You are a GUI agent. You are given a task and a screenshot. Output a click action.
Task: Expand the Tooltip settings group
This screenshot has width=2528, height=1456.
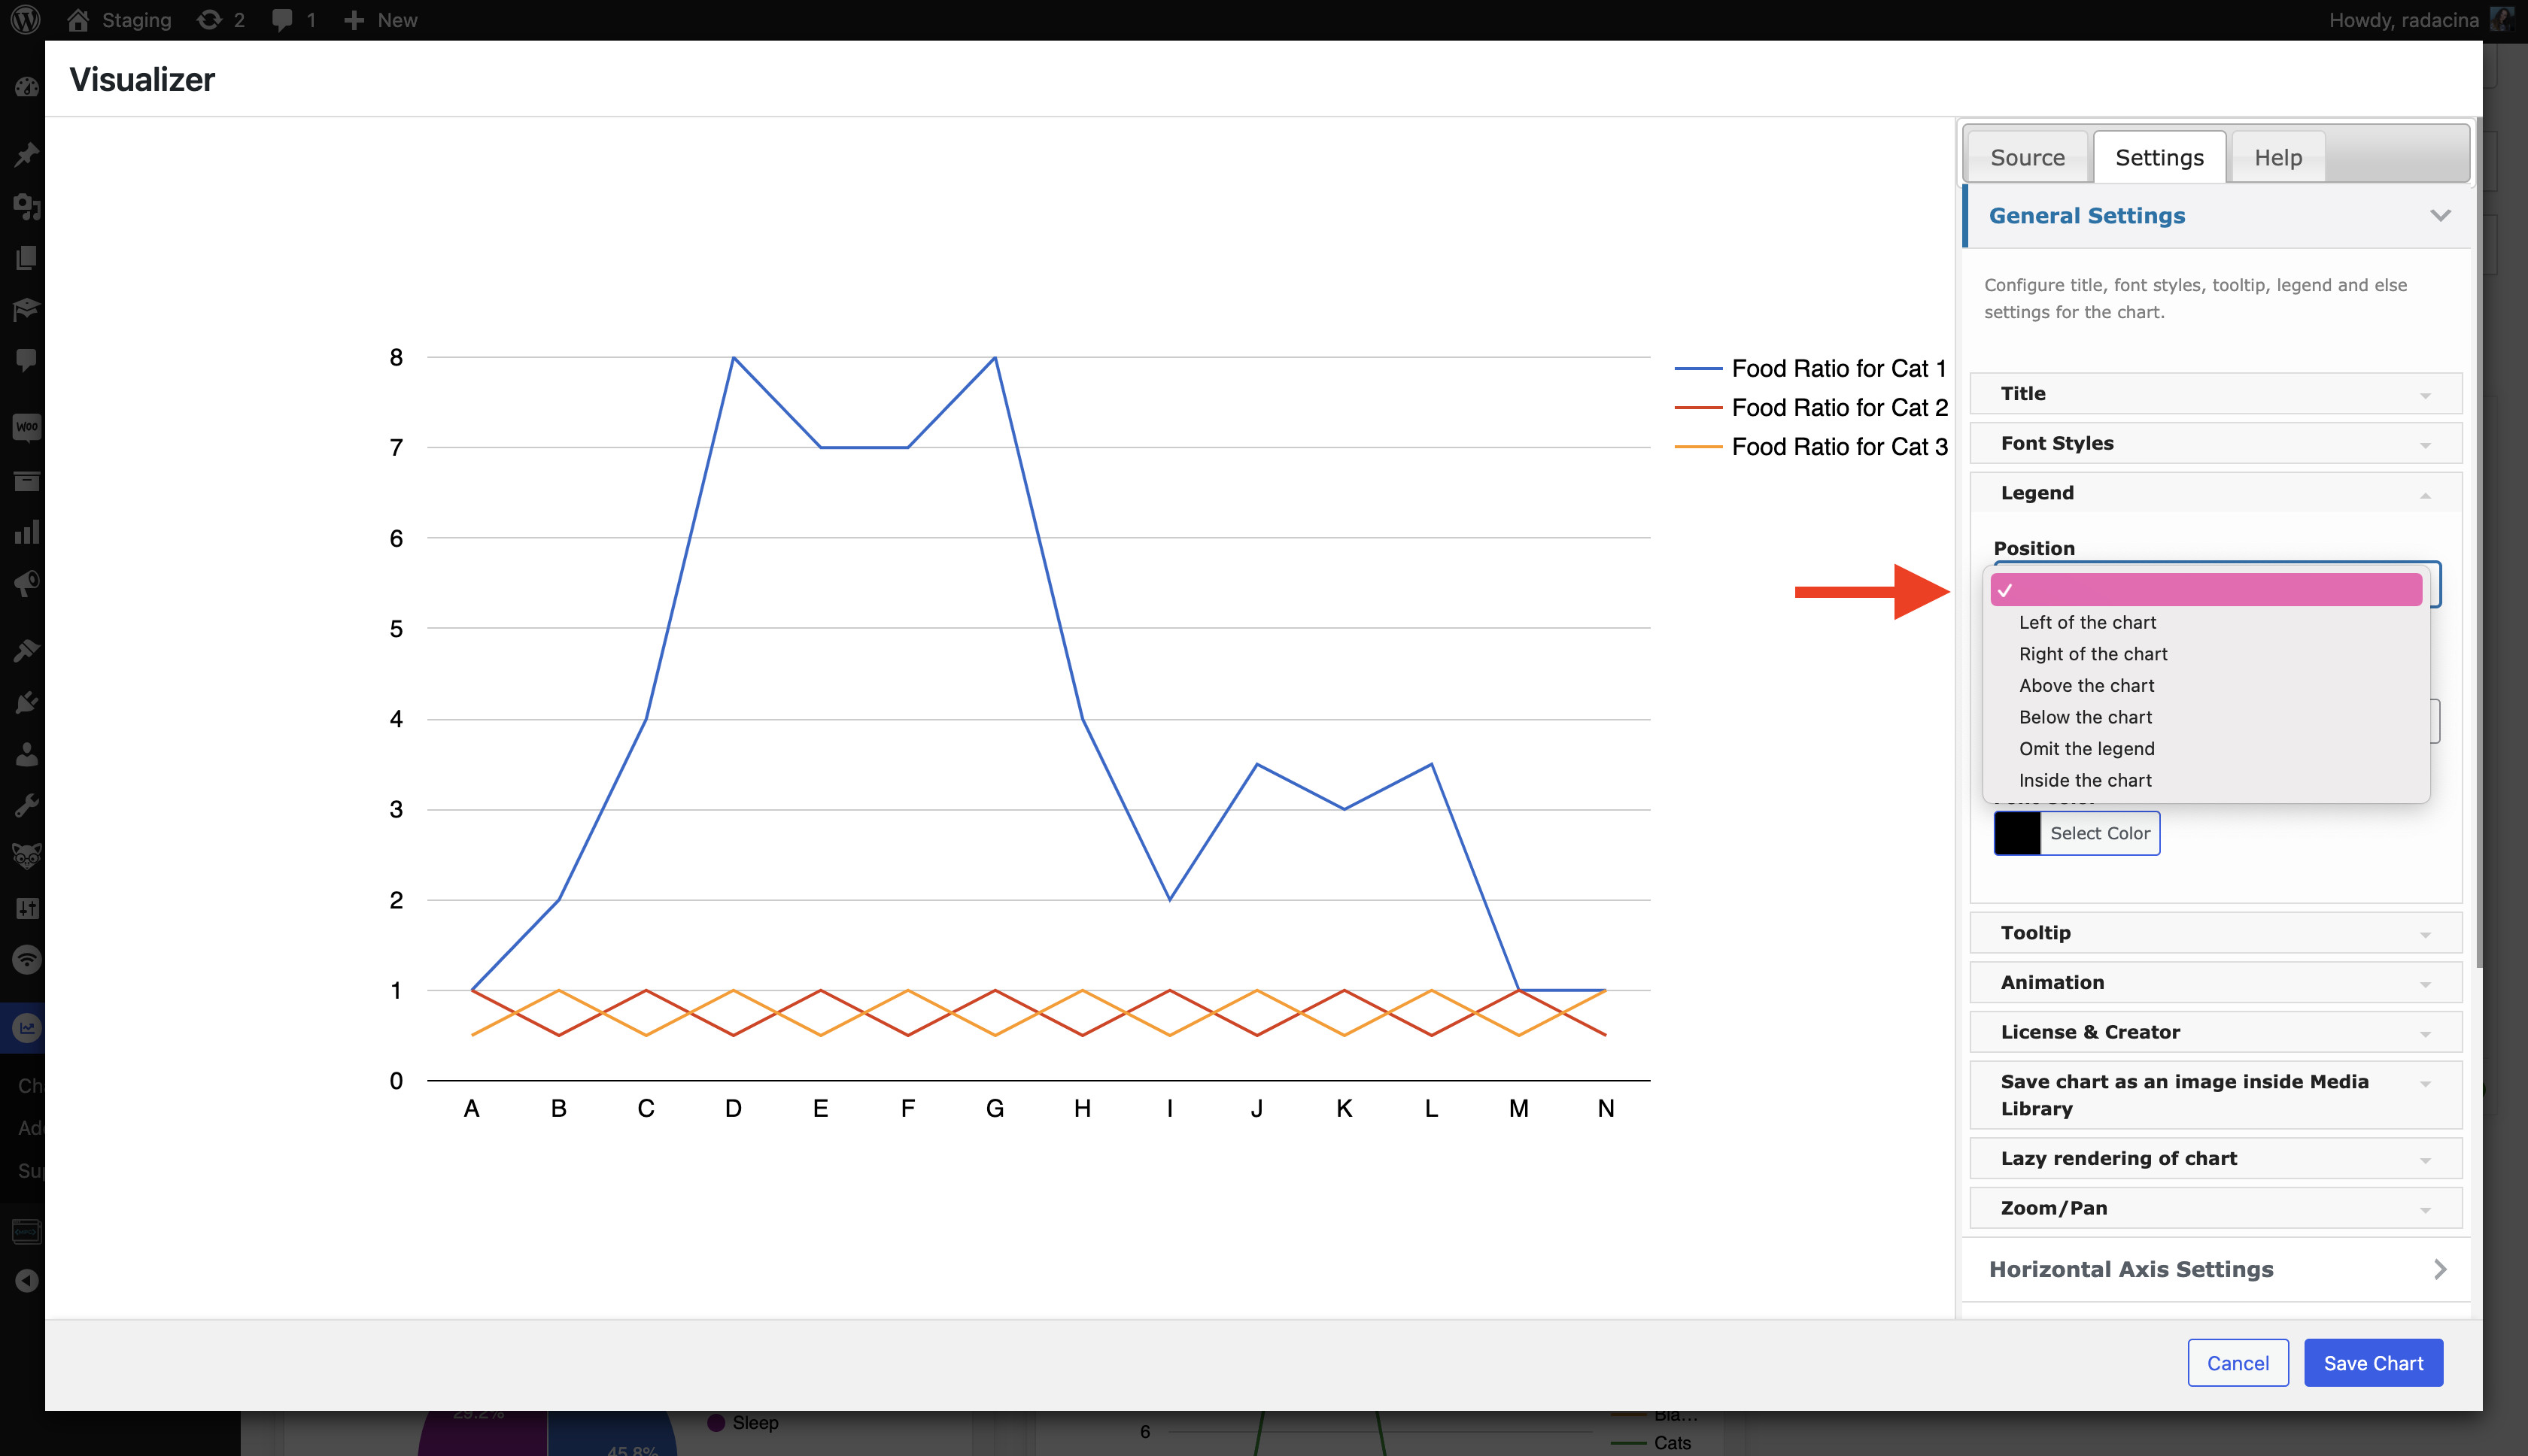tap(2215, 932)
